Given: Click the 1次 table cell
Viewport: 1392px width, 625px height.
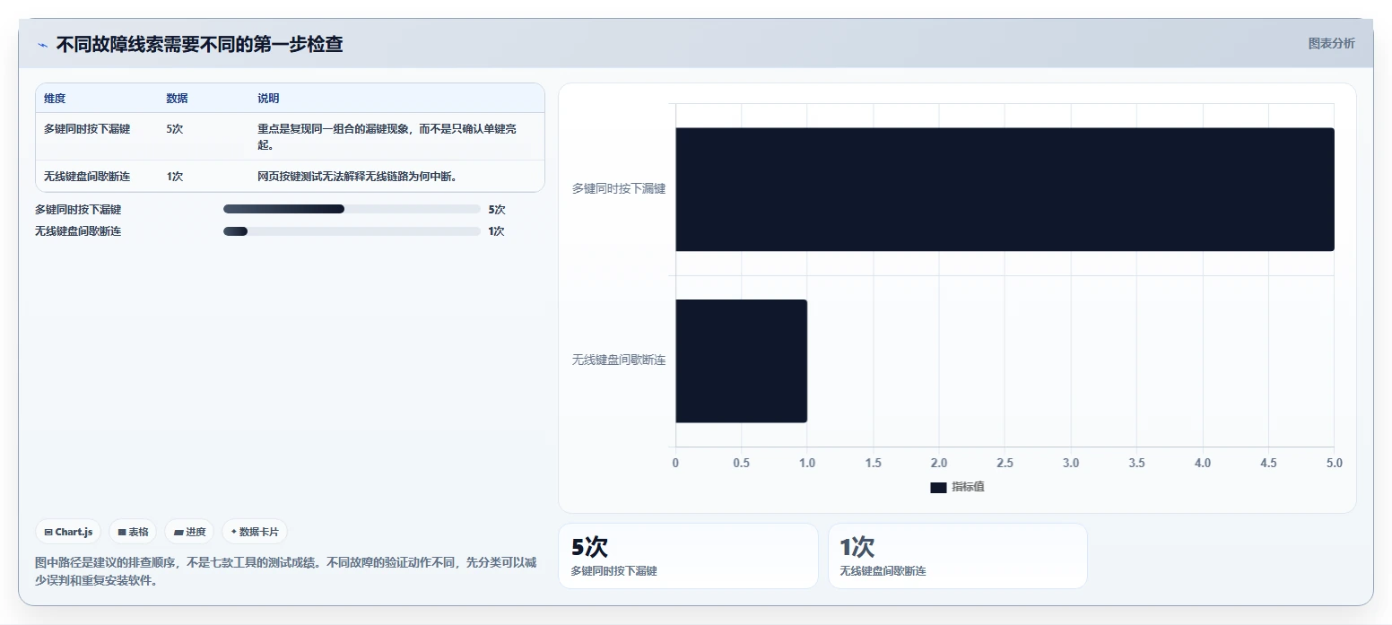Looking at the screenshot, I should [175, 177].
